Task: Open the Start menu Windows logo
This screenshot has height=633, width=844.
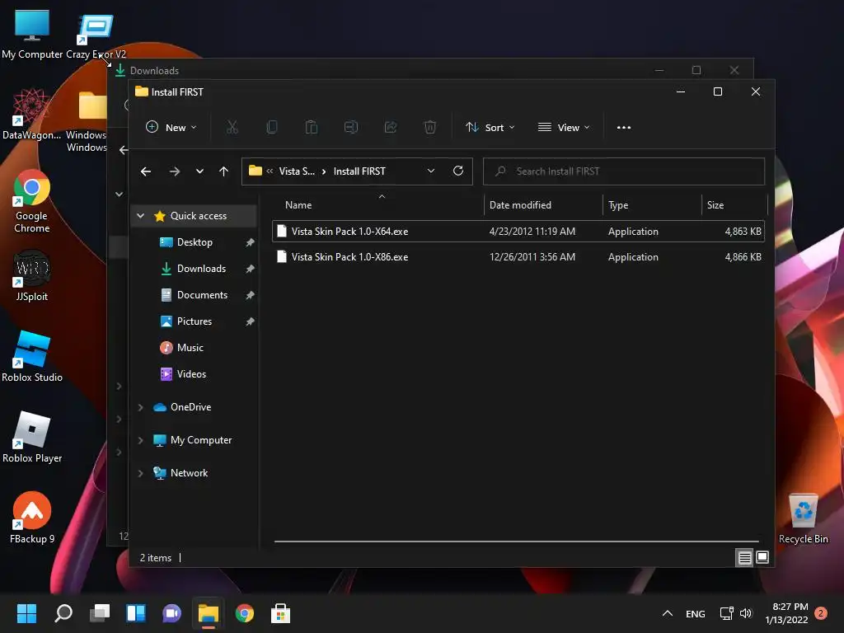Action: click(x=26, y=613)
